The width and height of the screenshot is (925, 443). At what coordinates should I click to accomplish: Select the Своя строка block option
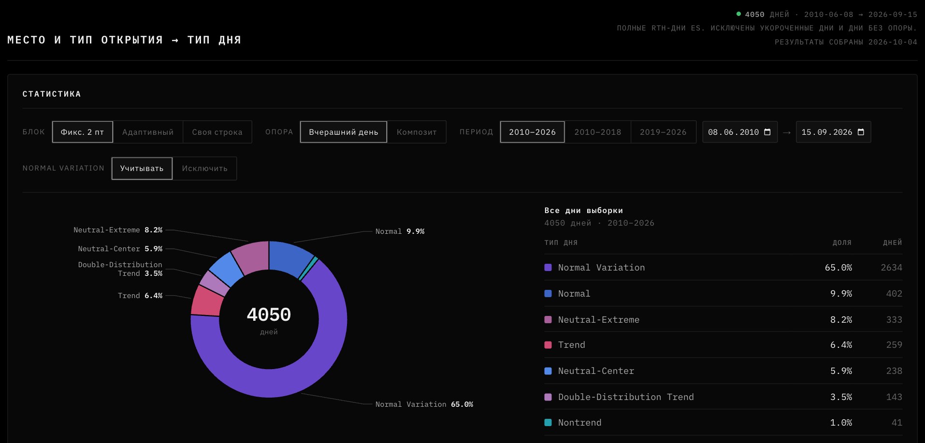pyautogui.click(x=217, y=132)
